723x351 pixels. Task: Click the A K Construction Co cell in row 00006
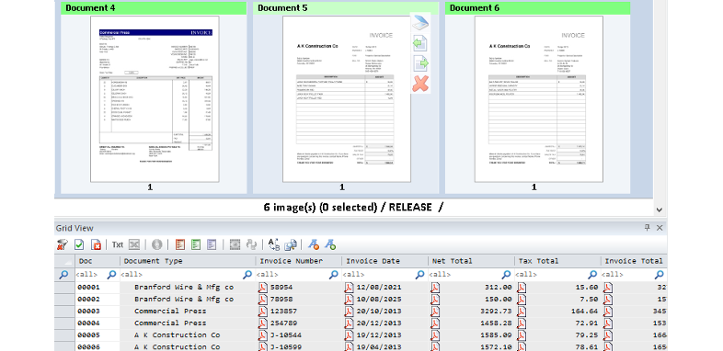(188, 346)
